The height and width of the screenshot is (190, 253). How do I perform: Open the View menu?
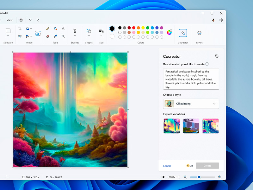(10, 20)
